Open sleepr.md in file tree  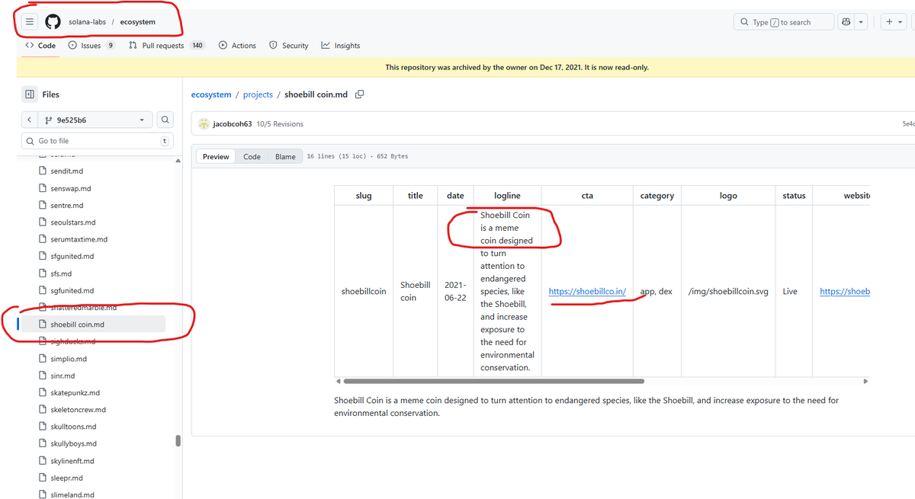pyautogui.click(x=66, y=478)
